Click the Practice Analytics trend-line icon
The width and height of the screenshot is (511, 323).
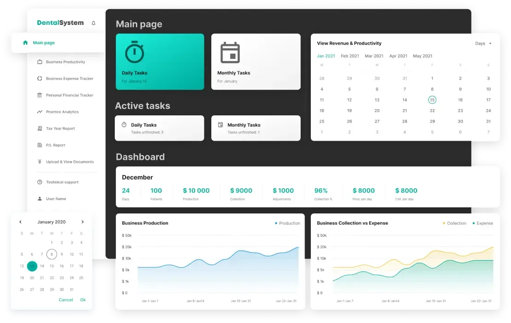click(40, 112)
